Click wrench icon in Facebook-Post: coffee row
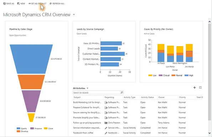 coord(106,133)
